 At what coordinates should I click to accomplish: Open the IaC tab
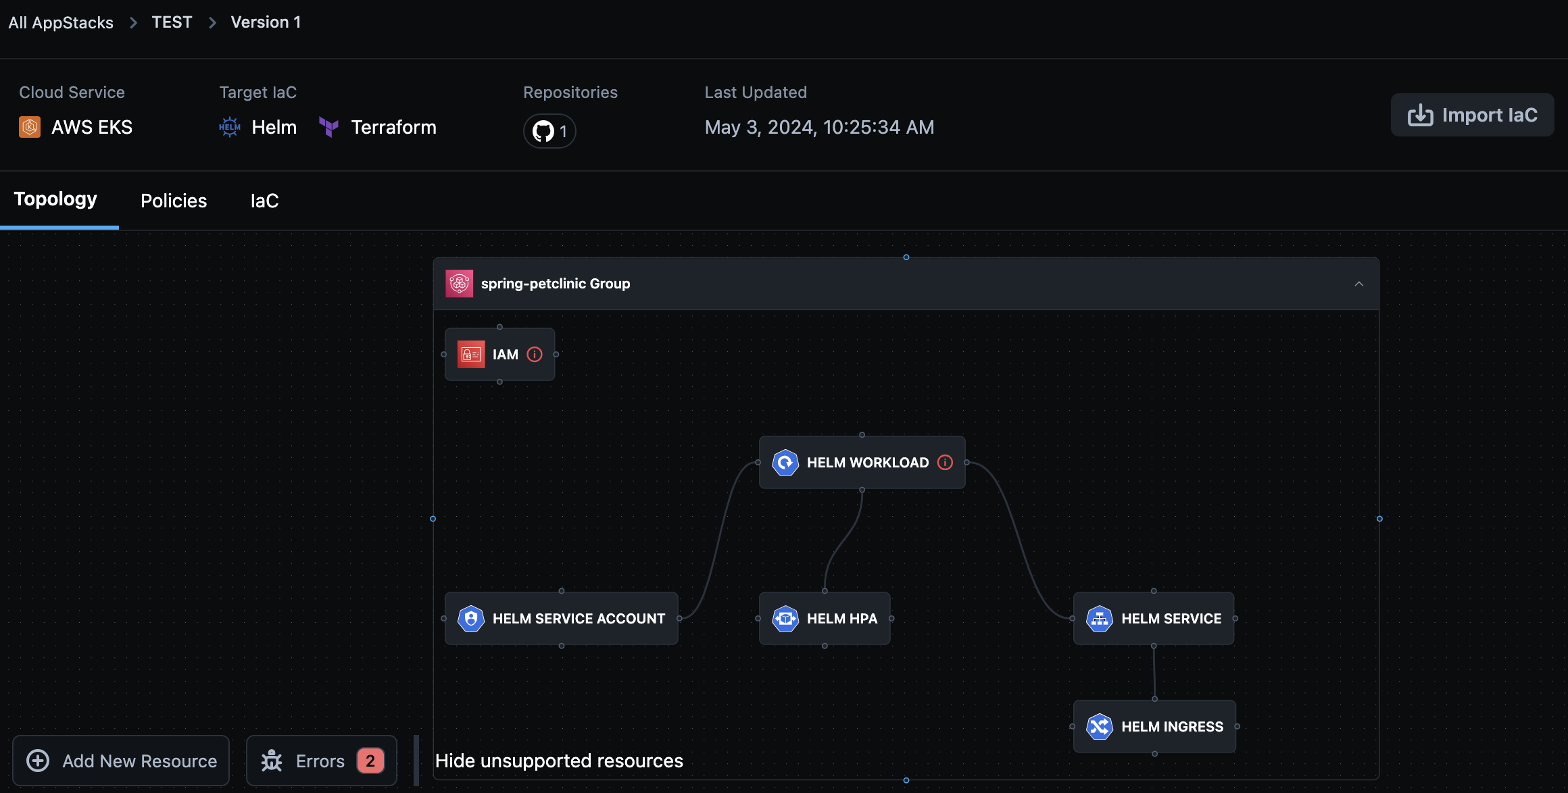point(264,200)
